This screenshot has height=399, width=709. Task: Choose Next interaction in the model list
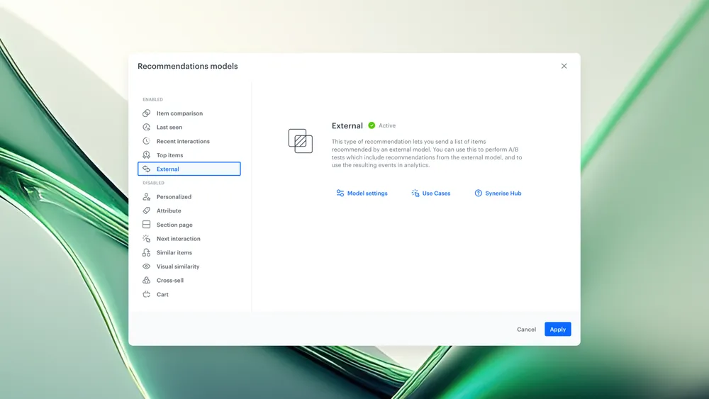pyautogui.click(x=178, y=239)
